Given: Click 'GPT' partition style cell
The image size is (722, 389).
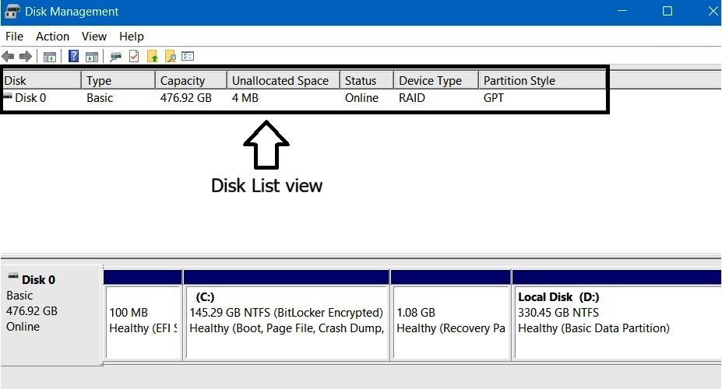Looking at the screenshot, I should click(x=494, y=98).
